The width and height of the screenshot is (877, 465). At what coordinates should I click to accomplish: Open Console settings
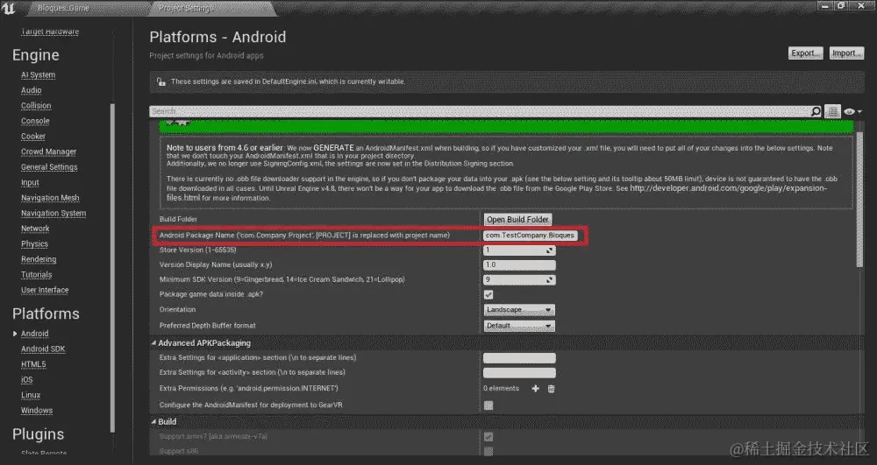[x=35, y=121]
